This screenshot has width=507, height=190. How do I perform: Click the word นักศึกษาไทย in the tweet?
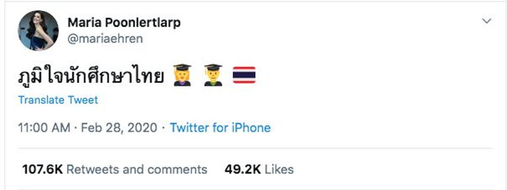pyautogui.click(x=115, y=75)
